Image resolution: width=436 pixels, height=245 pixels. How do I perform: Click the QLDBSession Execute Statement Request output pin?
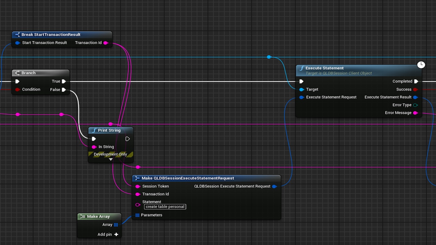coord(274,186)
